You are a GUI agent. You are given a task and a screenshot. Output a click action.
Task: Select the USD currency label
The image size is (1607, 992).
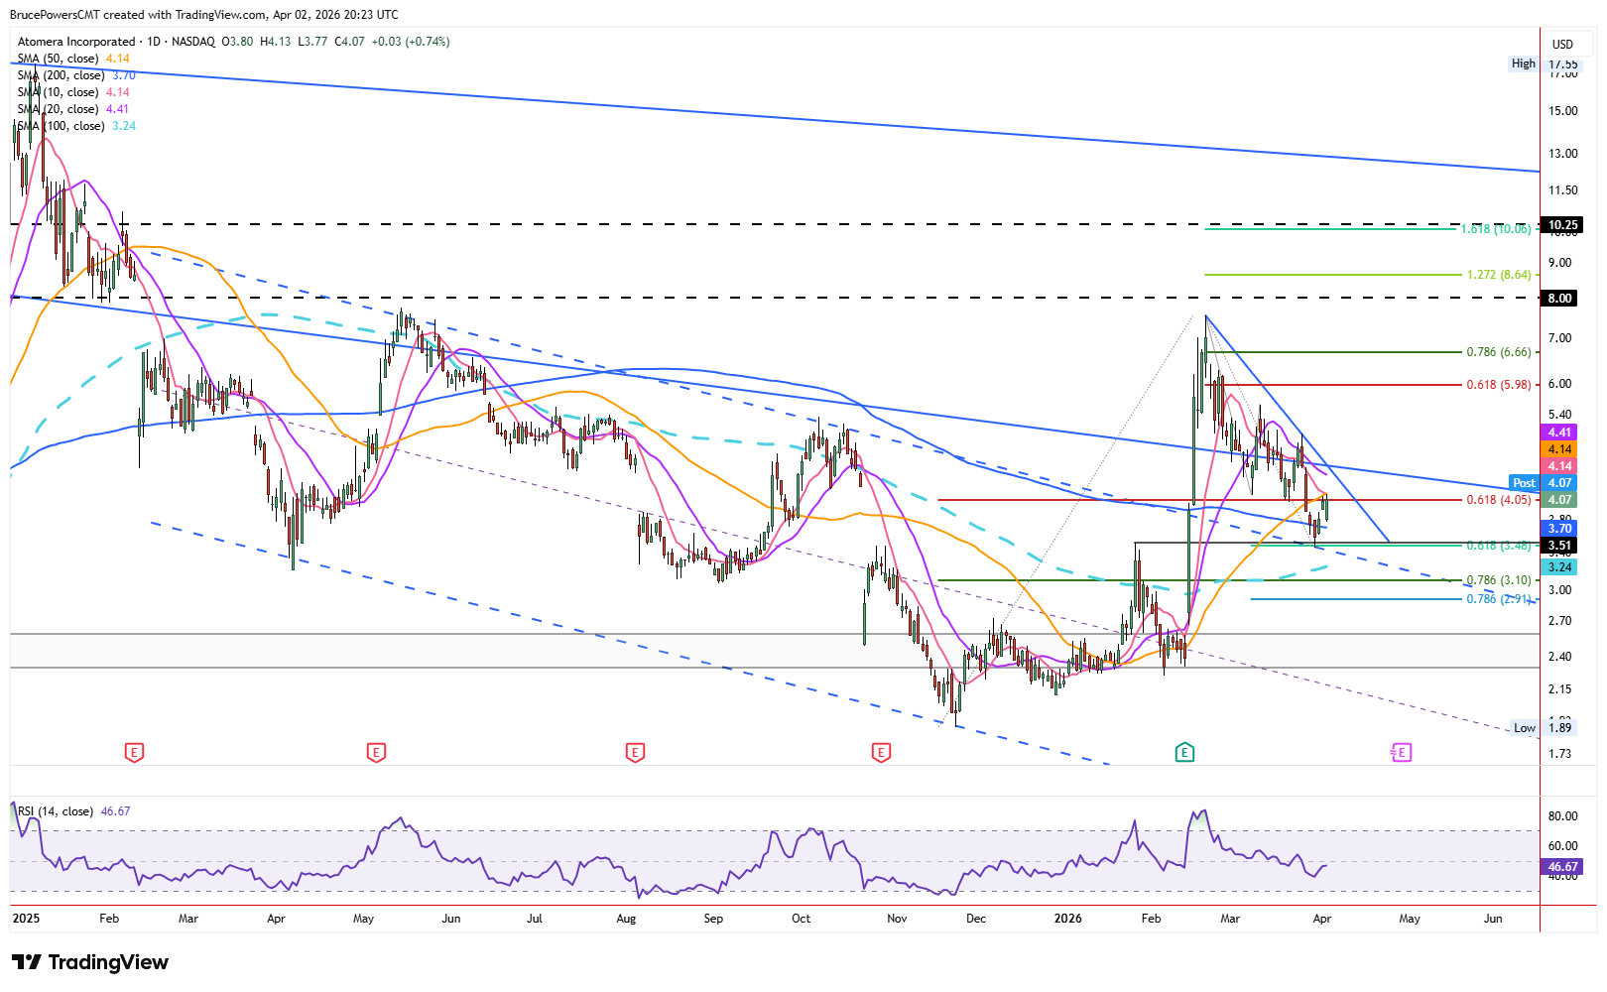[x=1562, y=44]
